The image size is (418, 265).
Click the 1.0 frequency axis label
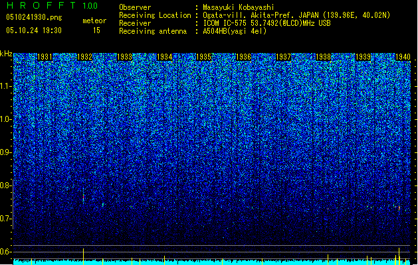pyautogui.click(x=5, y=119)
